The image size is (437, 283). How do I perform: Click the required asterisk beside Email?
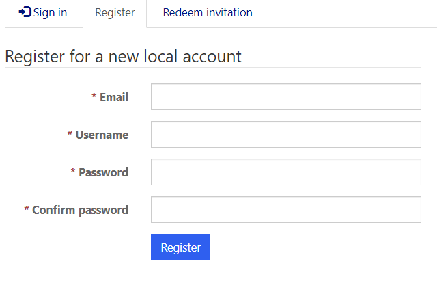coord(94,97)
